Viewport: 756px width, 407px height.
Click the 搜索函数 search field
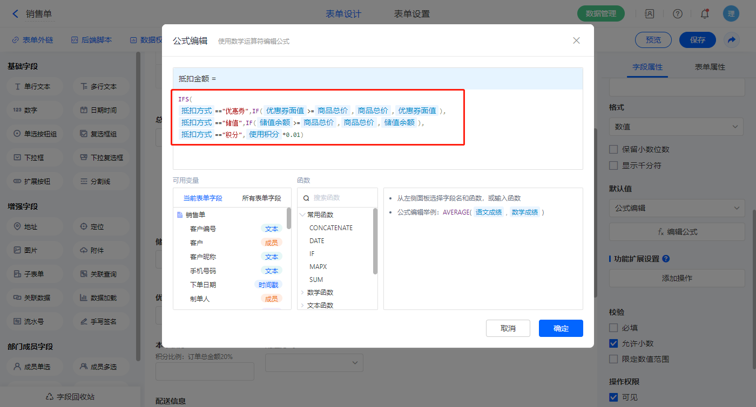343,198
